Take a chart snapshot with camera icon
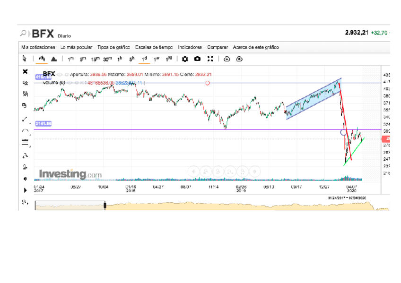This screenshot has width=401, height=283. pos(198,59)
